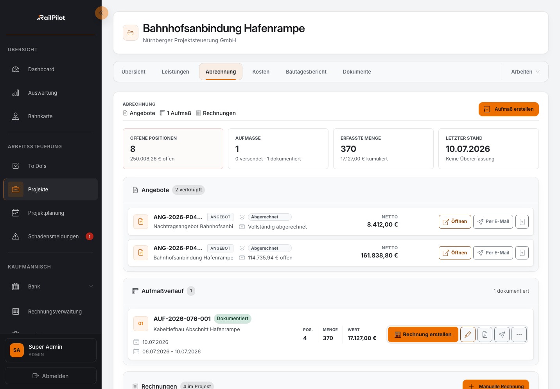
Task: Expand the Bank menu chevron
Action: (91, 286)
